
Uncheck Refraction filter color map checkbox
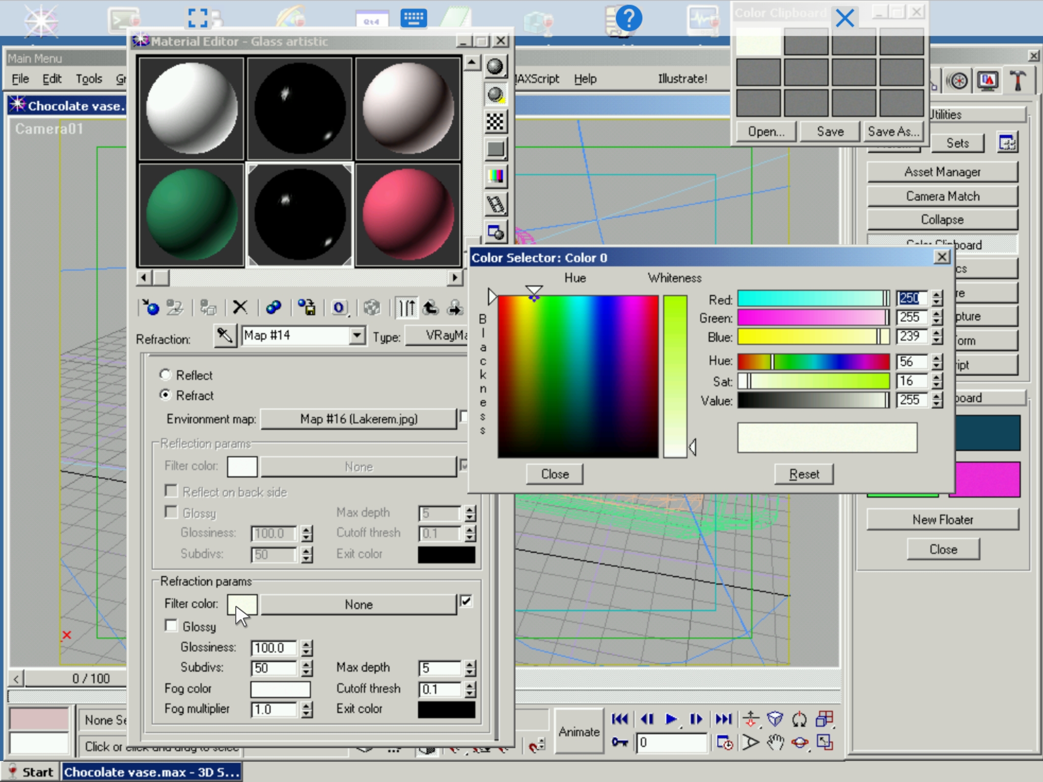pyautogui.click(x=466, y=601)
